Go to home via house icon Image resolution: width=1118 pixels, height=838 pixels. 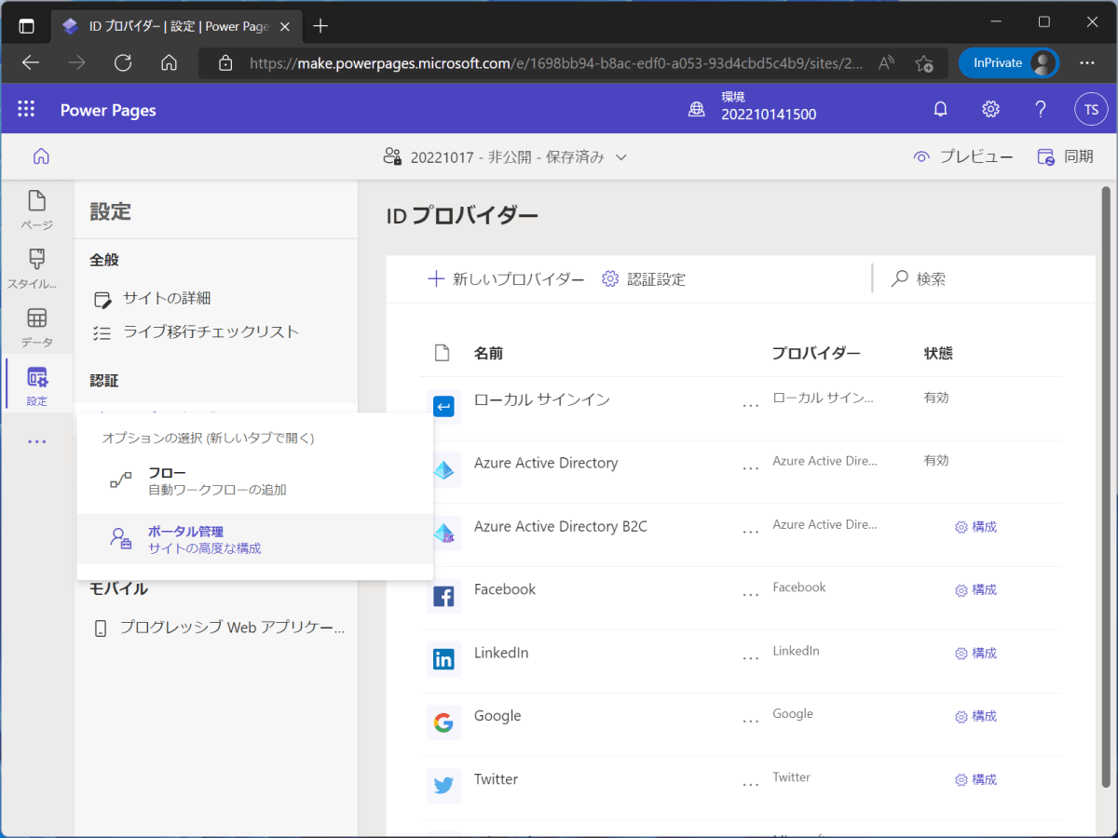point(41,156)
